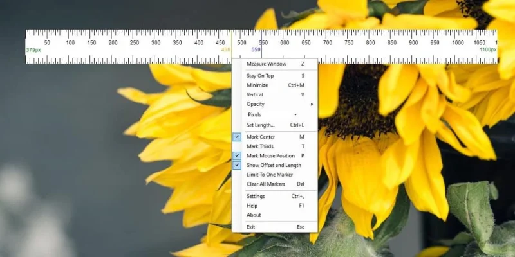
Task: Open the Help entry
Action: (275, 206)
